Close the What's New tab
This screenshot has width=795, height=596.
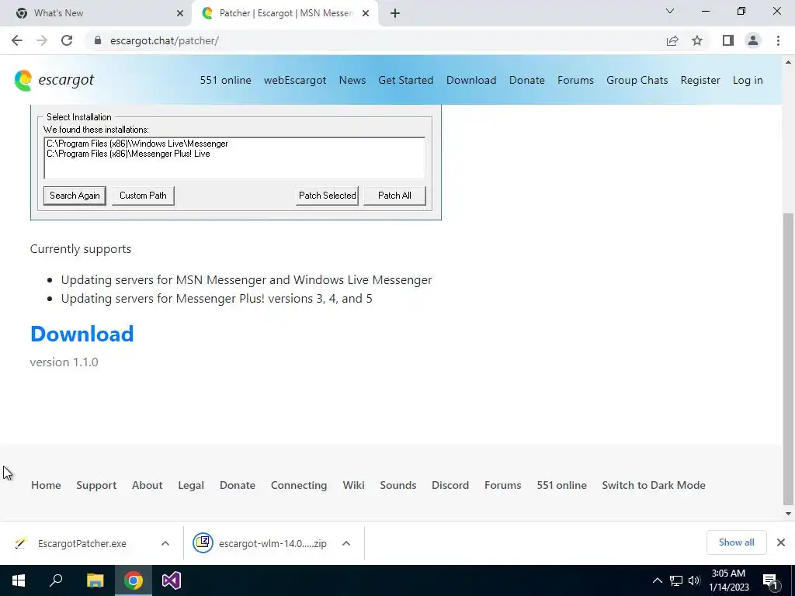click(x=180, y=13)
